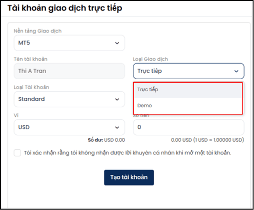Screen dimensions: 254x210
Task: Click the chevron arrow in MT5 dropdown
Action: [x=117, y=43]
